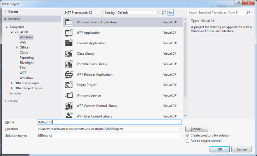Viewport: 257px width, 156px height.
Task: Switch to small icons view
Action: (x=164, y=12)
